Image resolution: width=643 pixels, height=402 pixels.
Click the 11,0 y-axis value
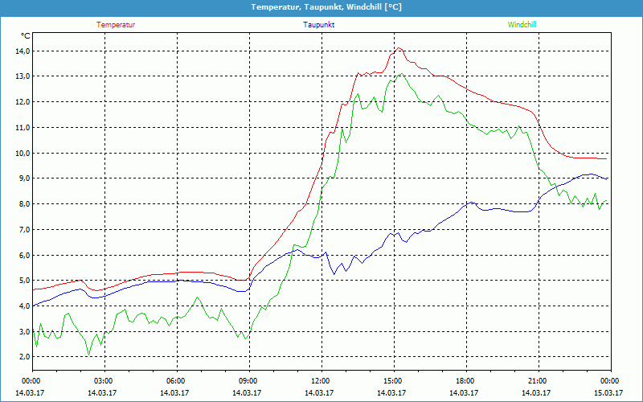23,128
